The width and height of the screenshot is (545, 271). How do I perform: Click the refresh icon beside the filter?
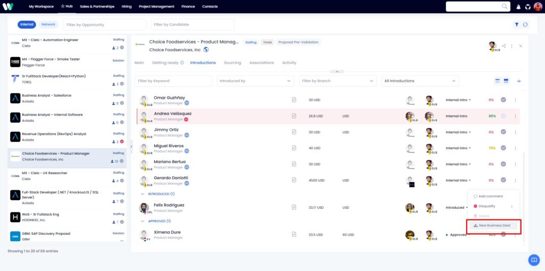[x=525, y=24]
